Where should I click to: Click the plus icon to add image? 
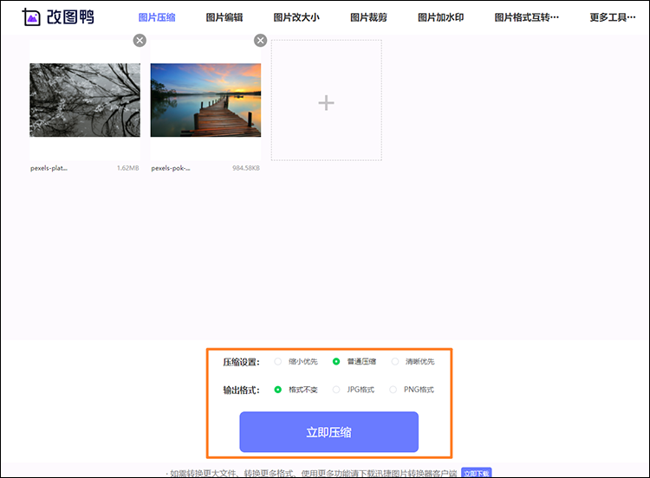click(x=326, y=103)
